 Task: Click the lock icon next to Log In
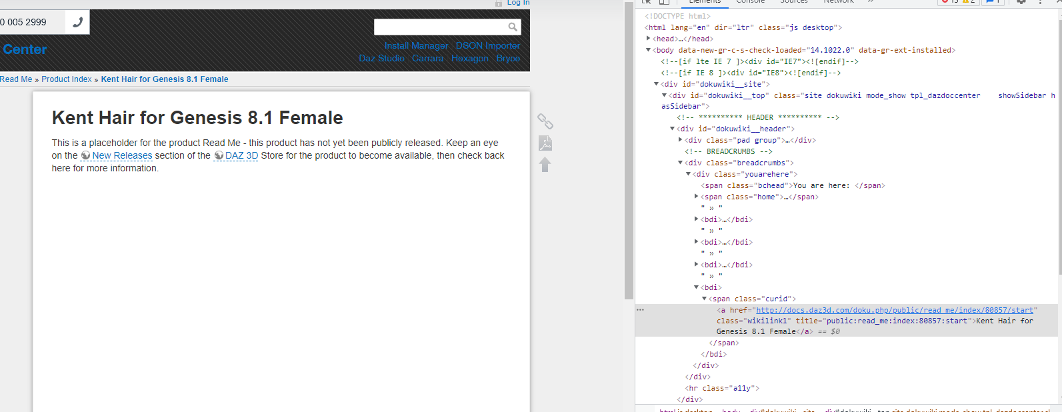(499, 3)
